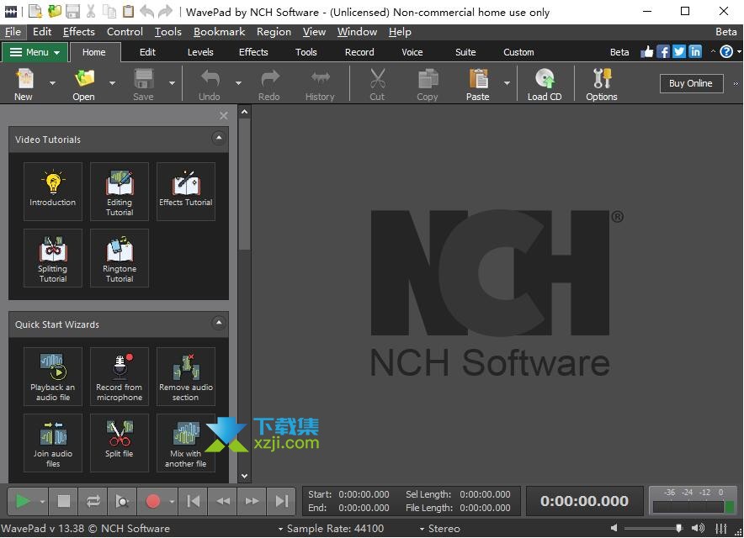Stop playback with the Stop button
This screenshot has width=744, height=538.
pos(64,501)
